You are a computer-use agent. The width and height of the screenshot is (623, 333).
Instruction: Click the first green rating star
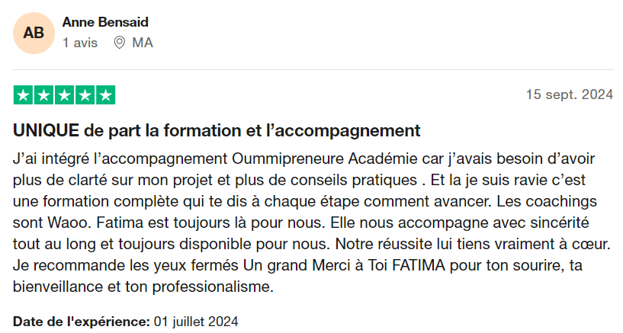tap(24, 95)
